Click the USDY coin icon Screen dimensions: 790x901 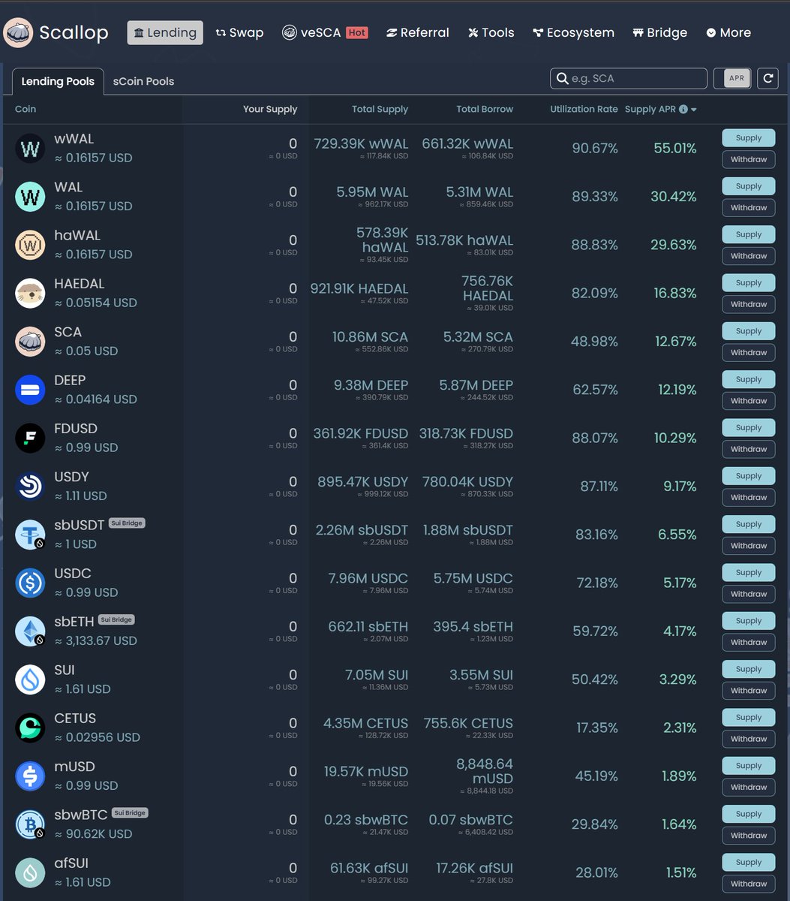pyautogui.click(x=30, y=487)
